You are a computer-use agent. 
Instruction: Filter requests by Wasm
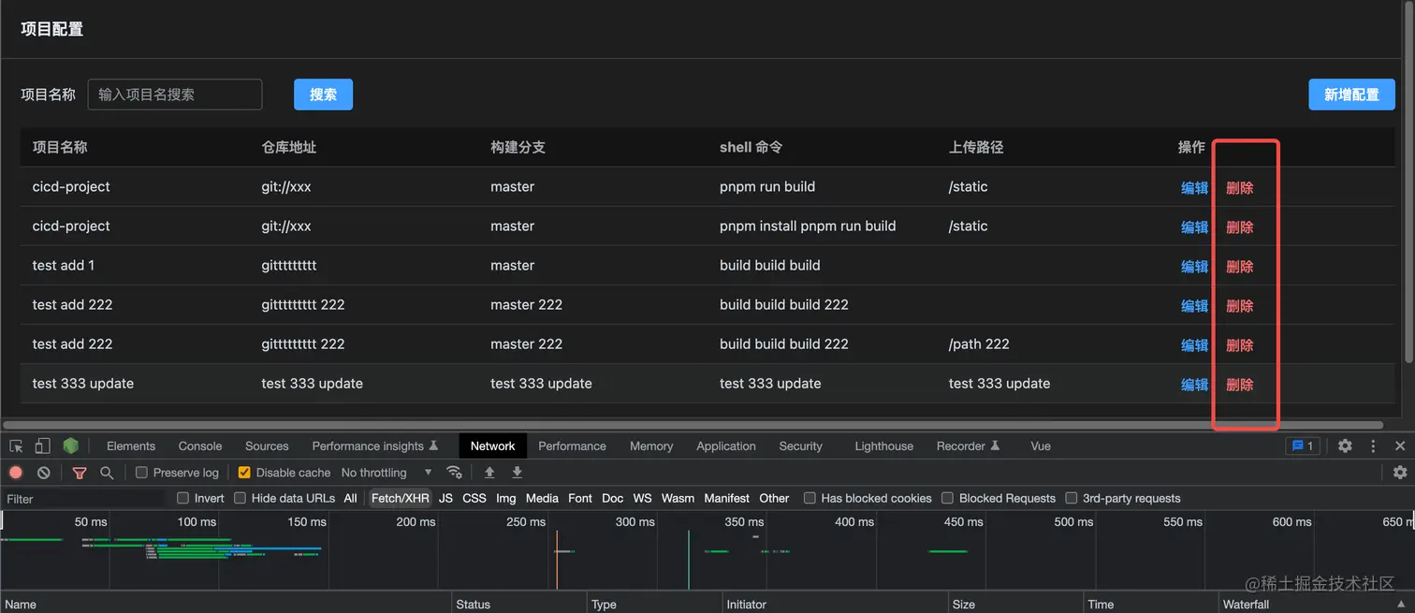(678, 498)
